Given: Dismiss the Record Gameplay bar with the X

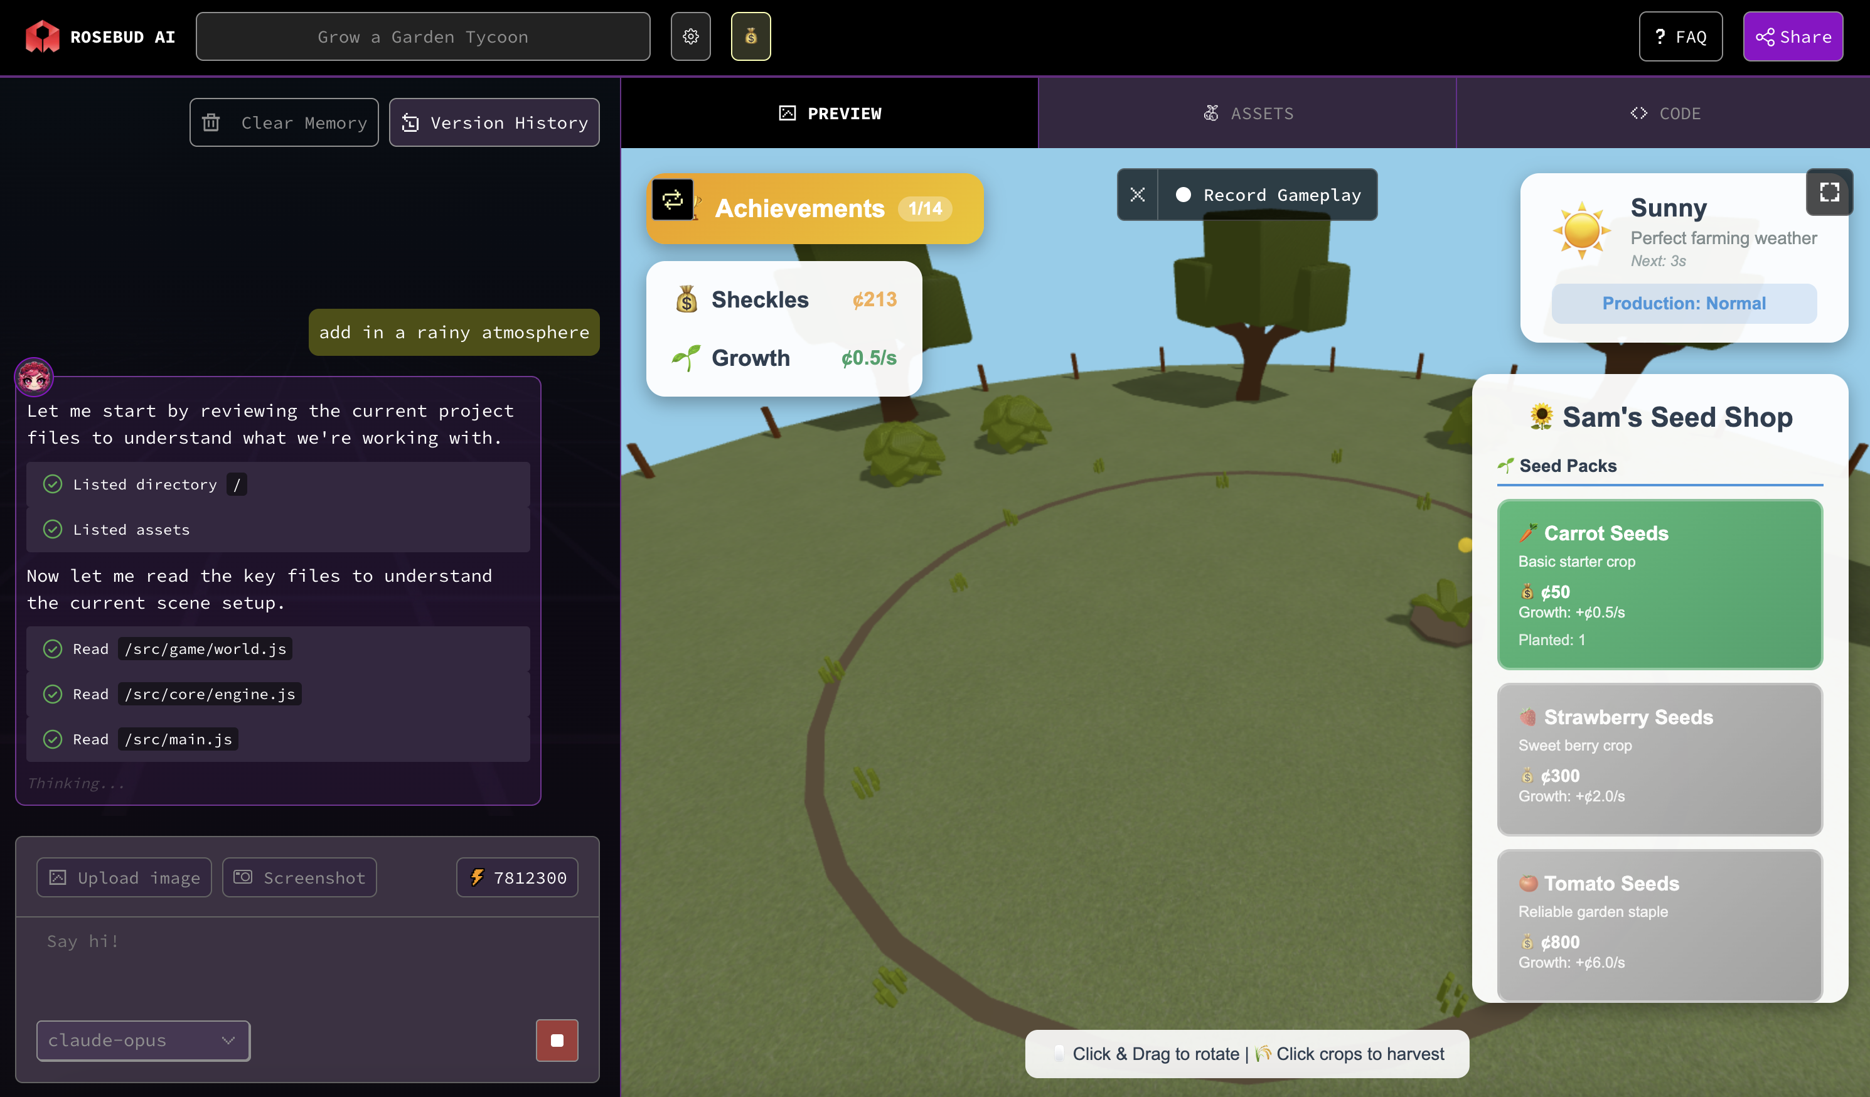Looking at the screenshot, I should click(x=1138, y=195).
